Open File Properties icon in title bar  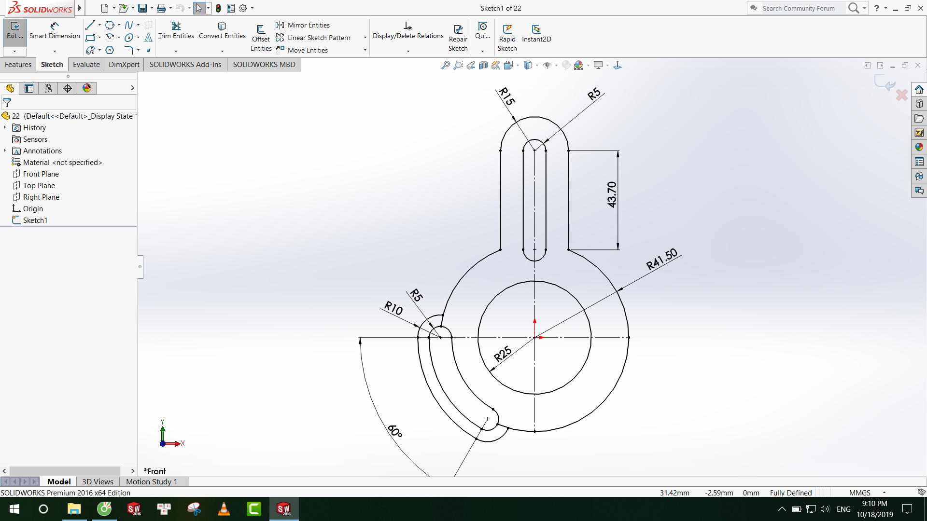click(231, 8)
